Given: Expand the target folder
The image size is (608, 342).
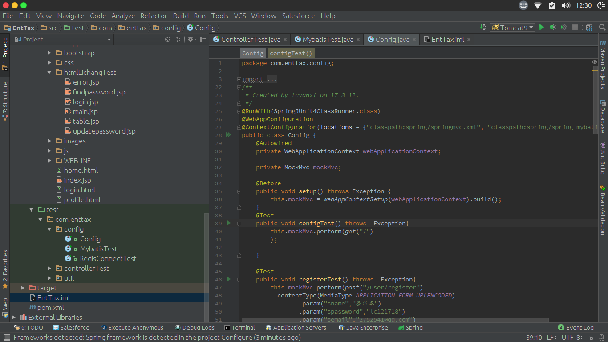Looking at the screenshot, I should (22, 288).
